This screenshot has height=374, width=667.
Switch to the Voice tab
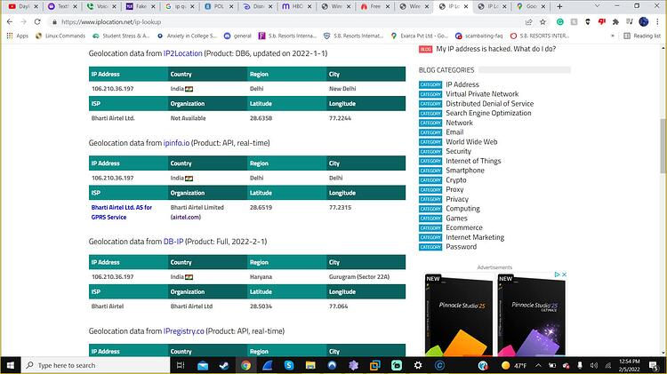pos(101,6)
